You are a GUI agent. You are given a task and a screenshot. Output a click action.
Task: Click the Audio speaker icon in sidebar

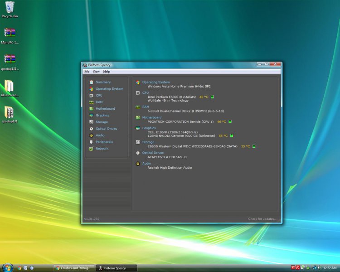(x=91, y=136)
